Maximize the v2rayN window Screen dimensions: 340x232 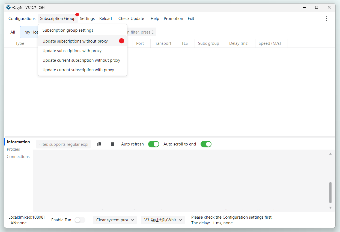pos(317,7)
